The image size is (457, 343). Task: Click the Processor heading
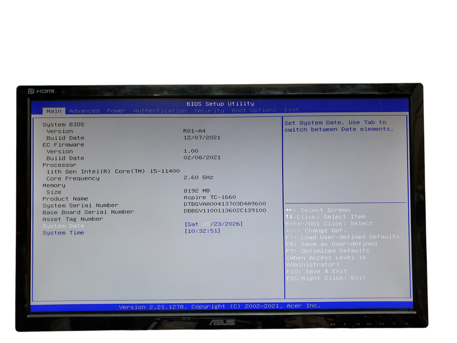pyautogui.click(x=59, y=165)
